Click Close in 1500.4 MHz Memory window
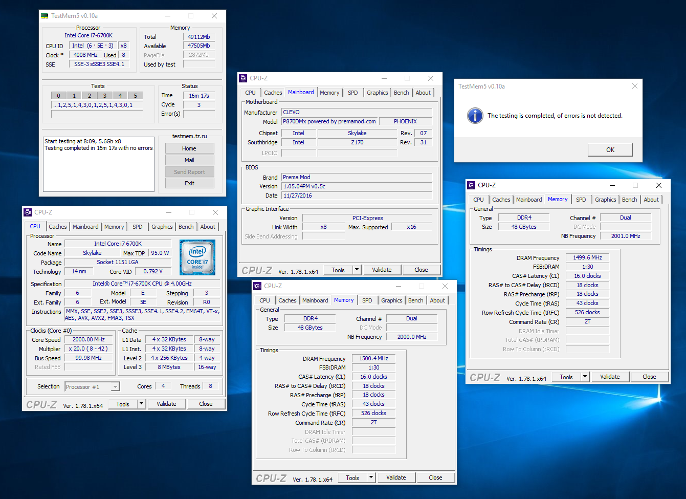686x499 pixels. point(435,478)
